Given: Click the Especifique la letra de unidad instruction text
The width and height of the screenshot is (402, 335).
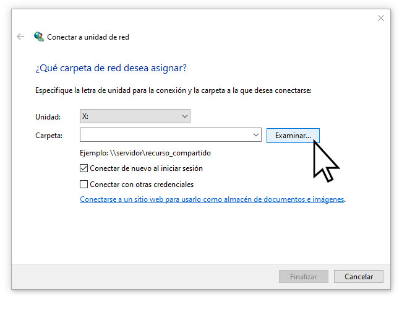Looking at the screenshot, I should (173, 90).
